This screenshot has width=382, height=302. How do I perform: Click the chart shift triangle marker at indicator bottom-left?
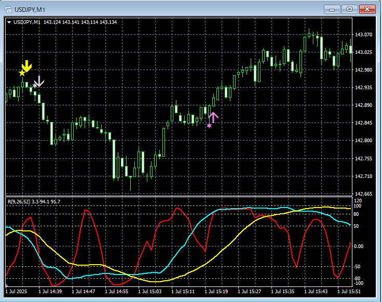tap(7, 285)
